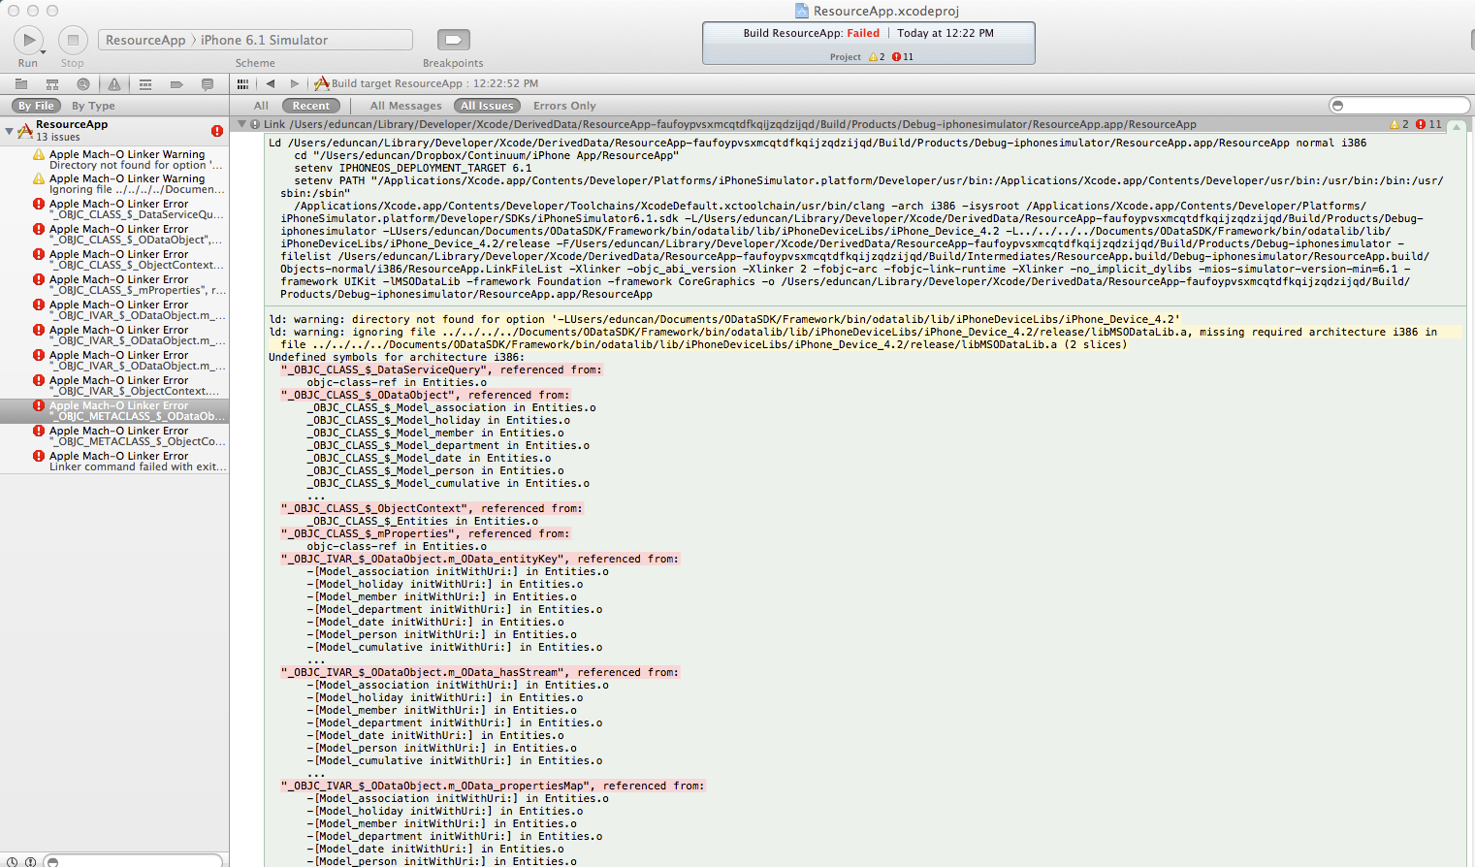Show the Issue navigator warning icon
This screenshot has width=1475, height=867.
(x=114, y=84)
